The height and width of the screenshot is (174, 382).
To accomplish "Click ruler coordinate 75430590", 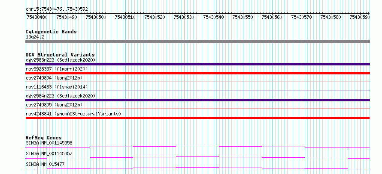I will click(360, 17).
